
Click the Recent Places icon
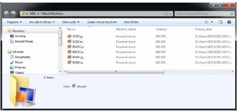pos(12,41)
